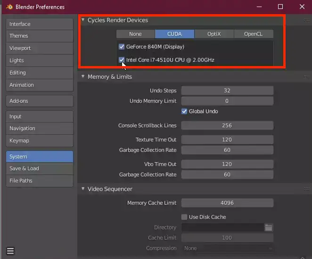The image size is (312, 259).
Task: Click the Cache Limit field showing 100
Action: (227, 238)
